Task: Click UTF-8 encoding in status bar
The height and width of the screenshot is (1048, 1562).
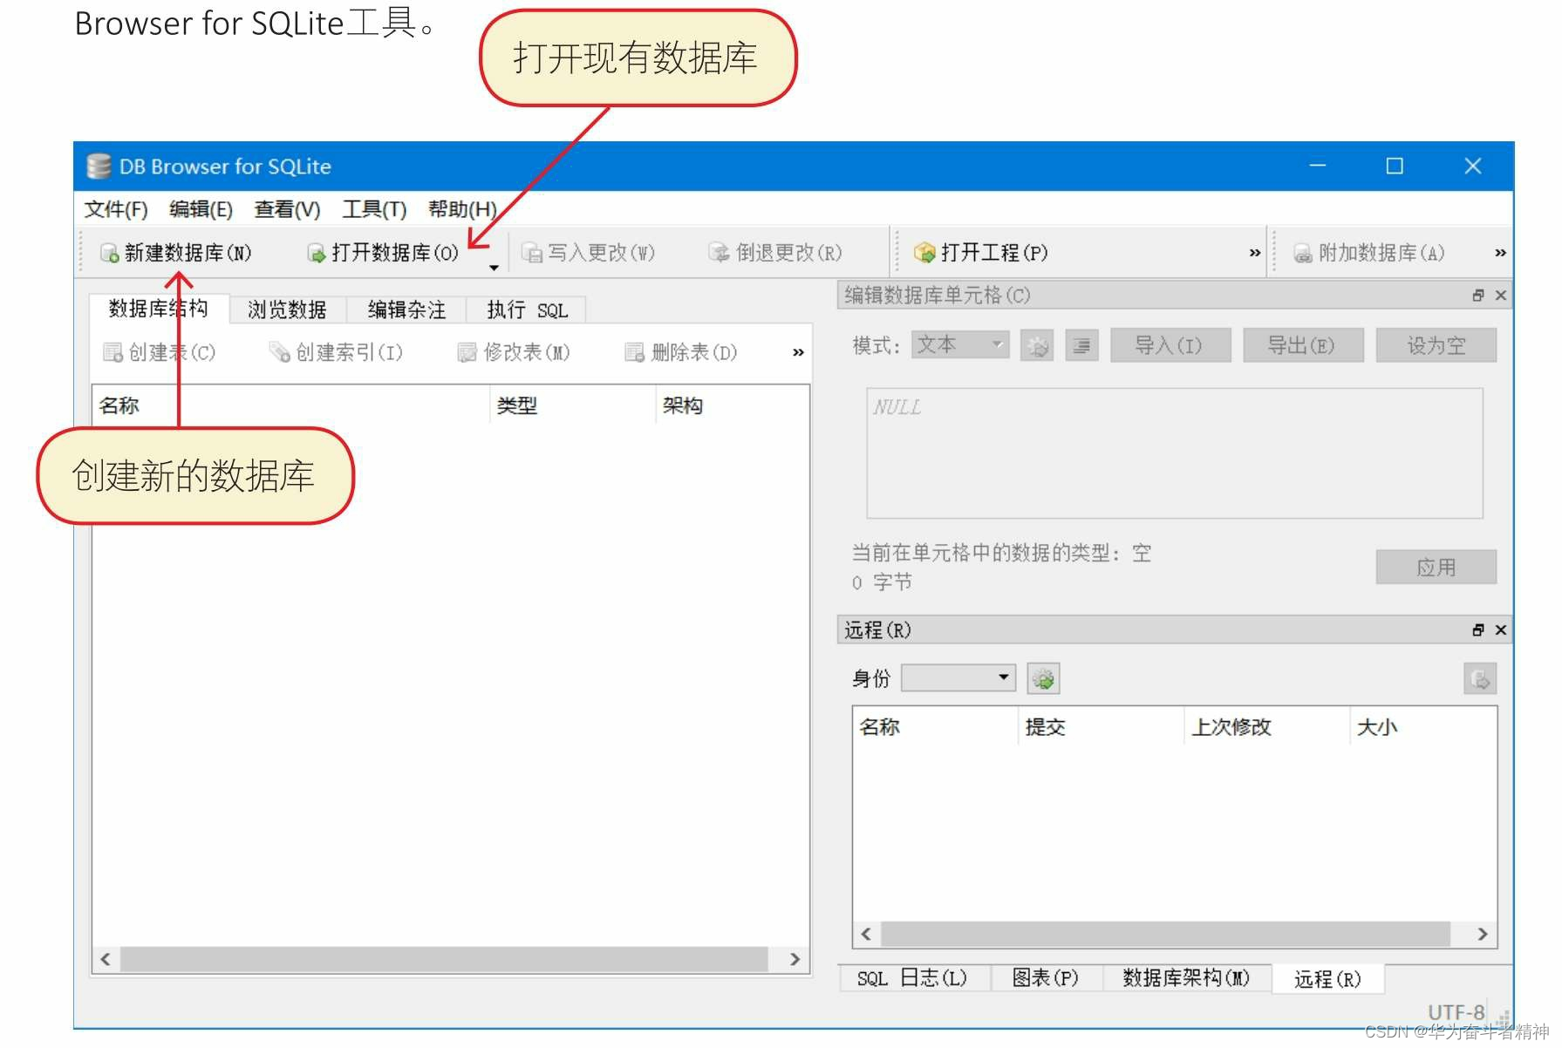Action: (1456, 1012)
